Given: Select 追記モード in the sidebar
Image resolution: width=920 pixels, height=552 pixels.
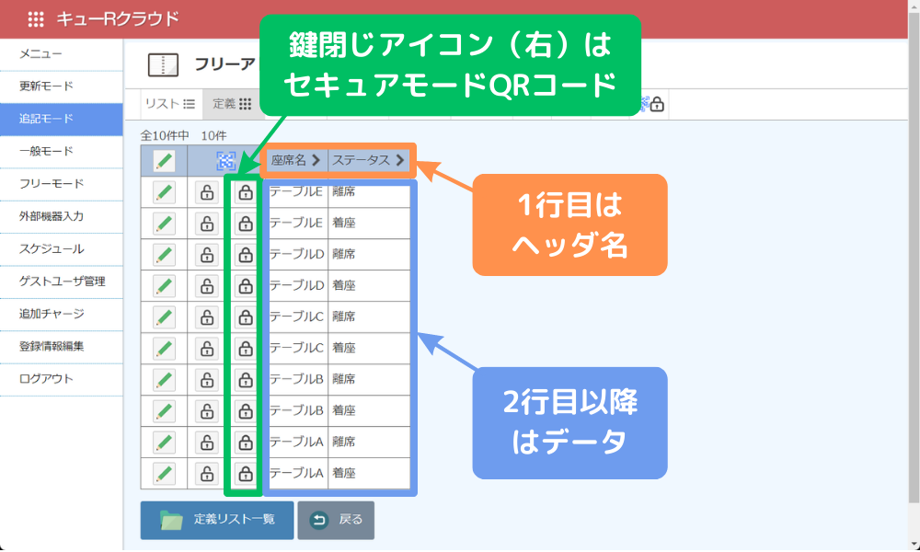Looking at the screenshot, I should [x=61, y=119].
